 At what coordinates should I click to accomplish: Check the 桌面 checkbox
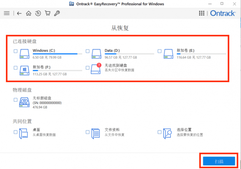[x=16, y=132]
